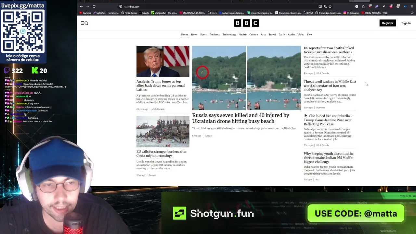Open the Fipedle bookmark
Image resolution: width=416 pixels, height=234 pixels.
[144, 13]
